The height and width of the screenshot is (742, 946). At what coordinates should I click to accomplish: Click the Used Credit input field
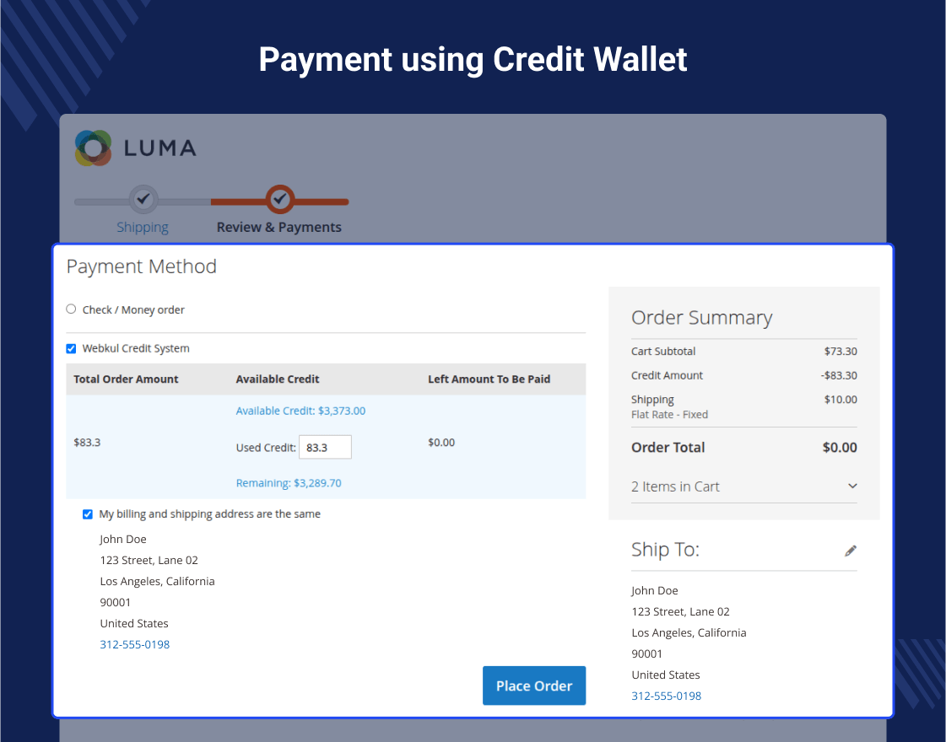click(325, 447)
